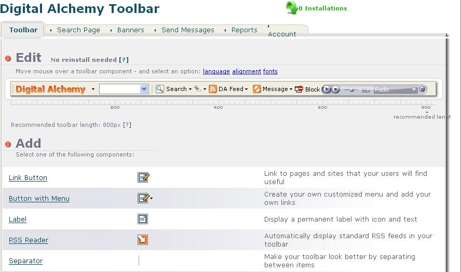This screenshot has width=461, height=272.
Task: Click the green Installations download icon
Action: tap(291, 8)
